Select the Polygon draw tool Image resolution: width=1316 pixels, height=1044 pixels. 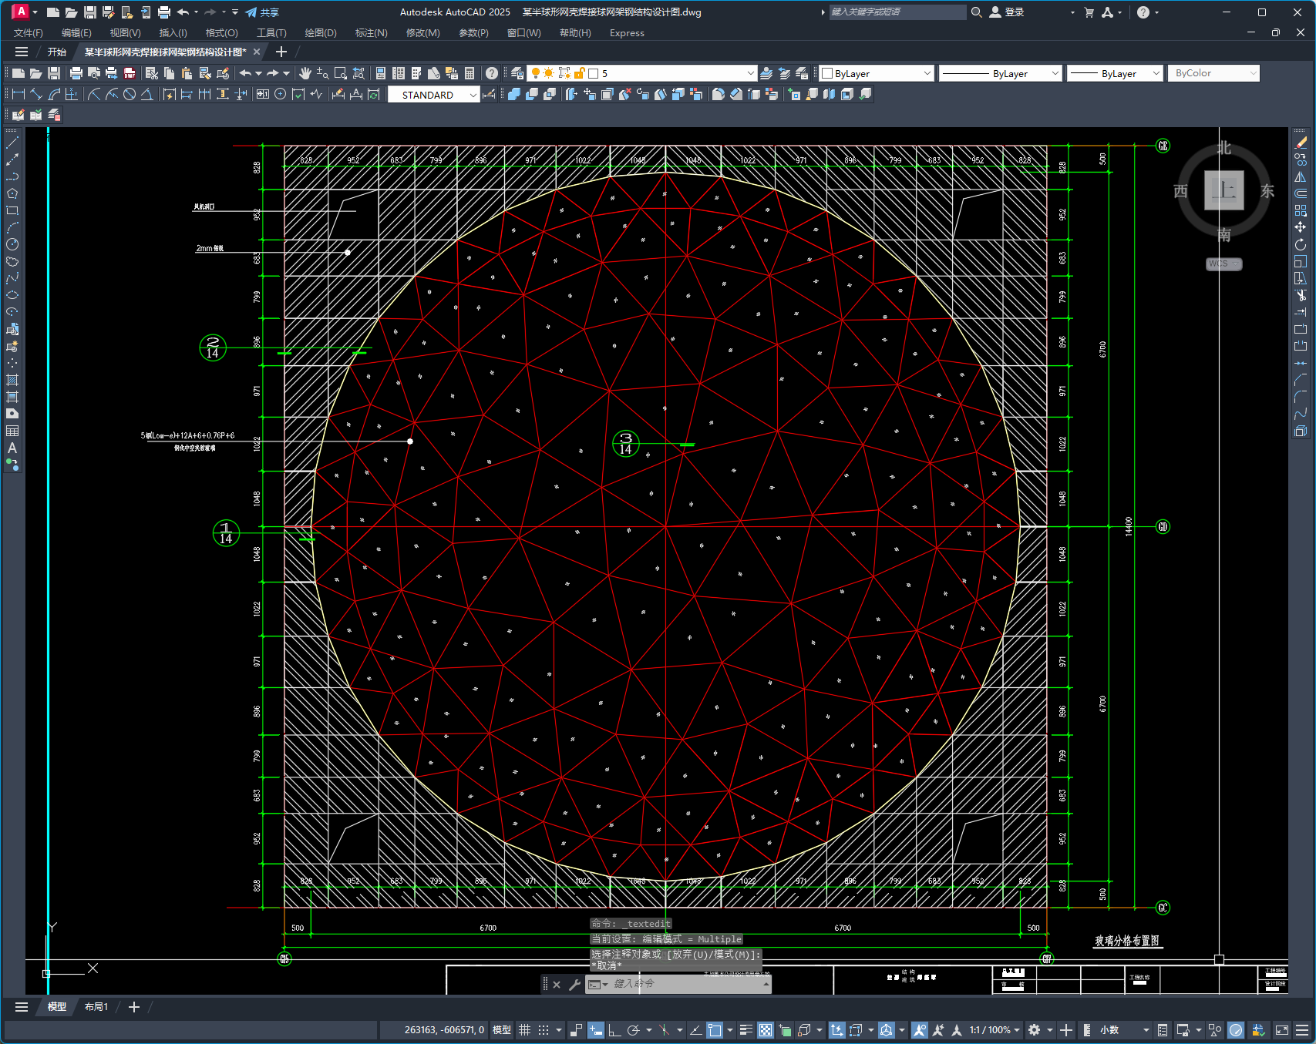12,193
